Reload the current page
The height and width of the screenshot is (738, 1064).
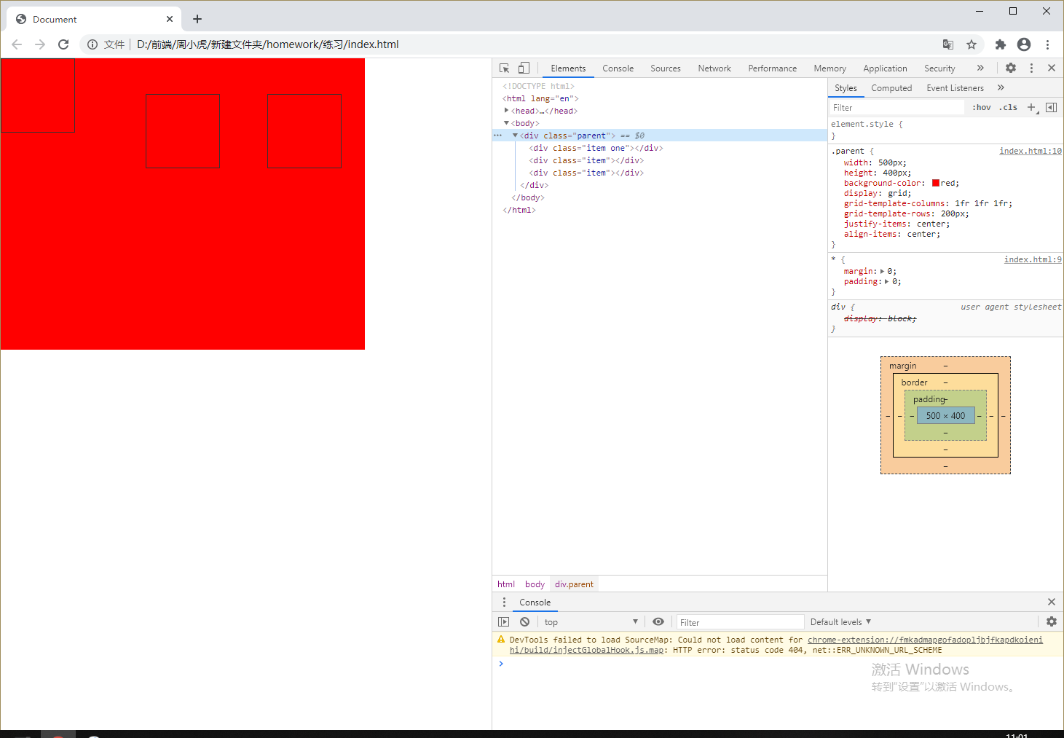[63, 44]
